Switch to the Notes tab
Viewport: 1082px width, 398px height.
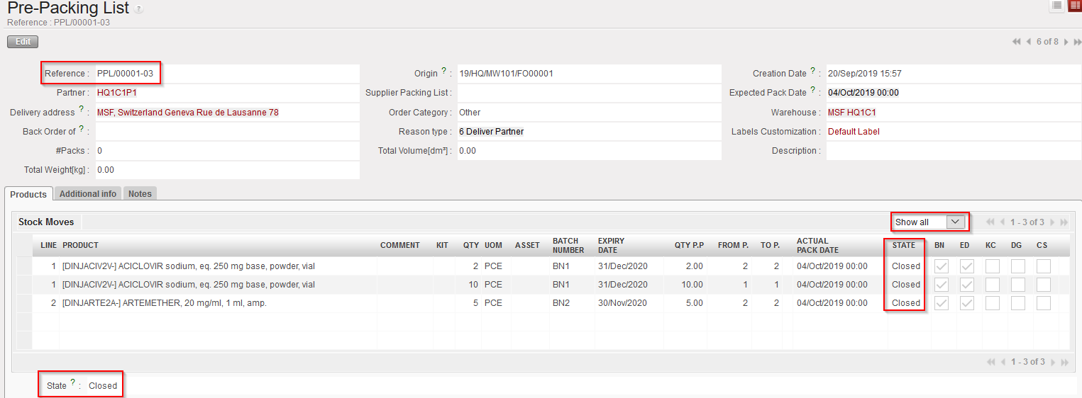140,194
